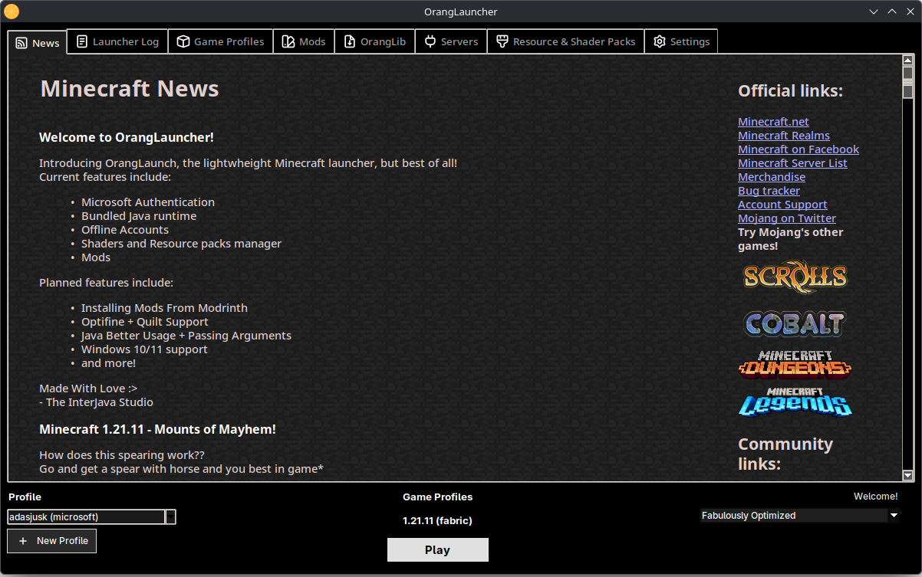Open the window options chevron in titlebar
The width and height of the screenshot is (922, 577).
point(874,11)
